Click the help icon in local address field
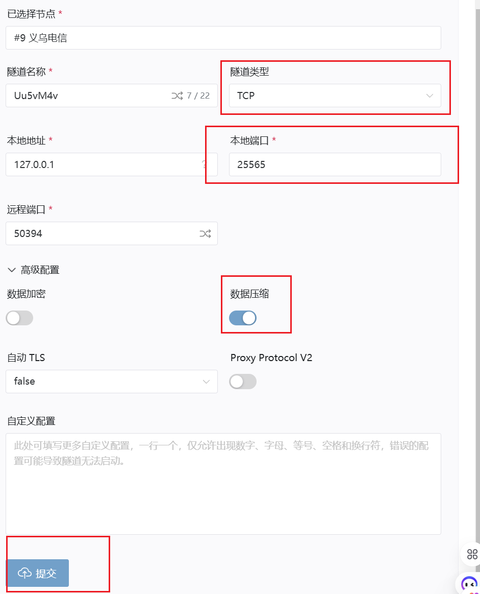This screenshot has height=594, width=480. click(x=205, y=164)
